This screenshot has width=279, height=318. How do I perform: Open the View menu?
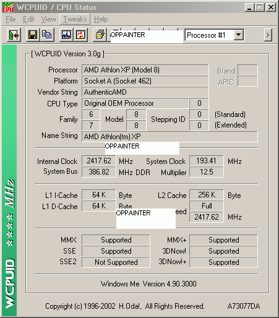coord(48,19)
